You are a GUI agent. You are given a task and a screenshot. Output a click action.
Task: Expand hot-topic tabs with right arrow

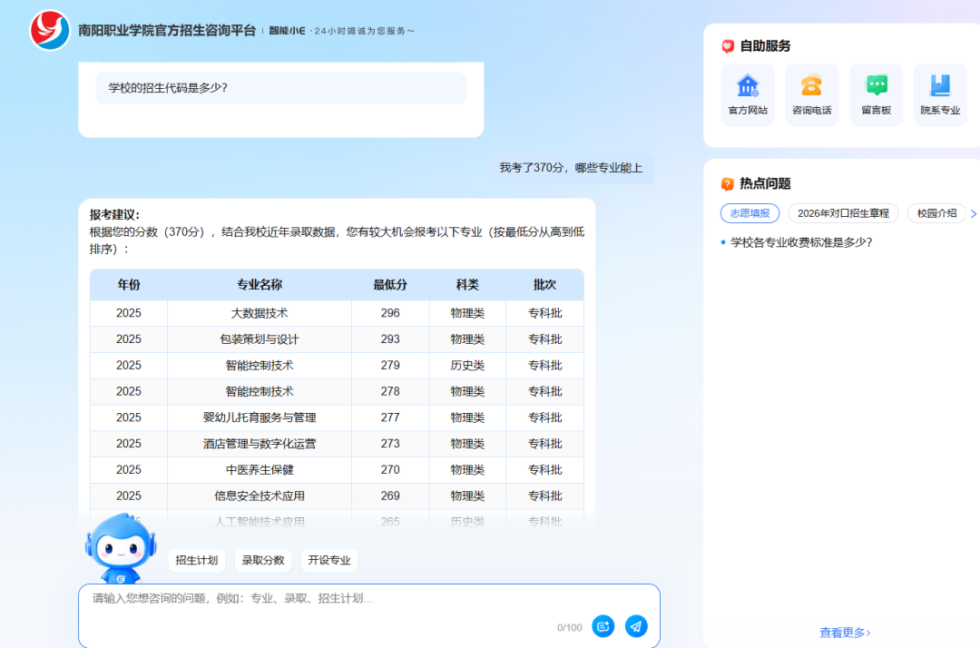[974, 214]
